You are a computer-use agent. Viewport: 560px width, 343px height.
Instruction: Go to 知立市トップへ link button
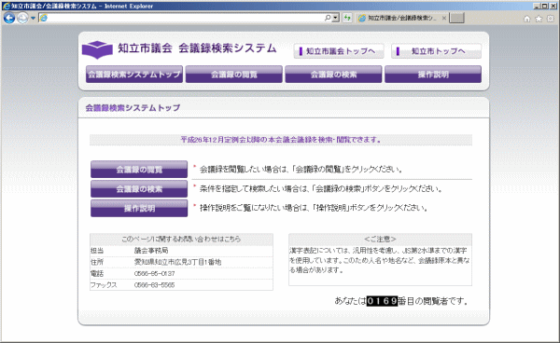point(436,51)
